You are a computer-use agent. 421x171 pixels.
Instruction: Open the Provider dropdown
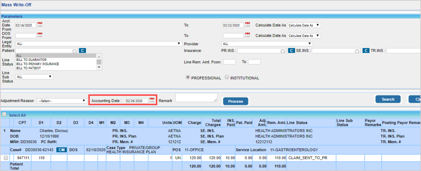click(267, 43)
